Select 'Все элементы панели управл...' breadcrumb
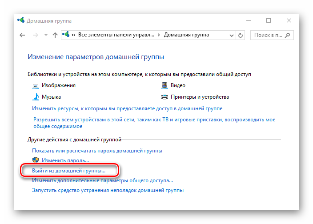 click(116, 35)
